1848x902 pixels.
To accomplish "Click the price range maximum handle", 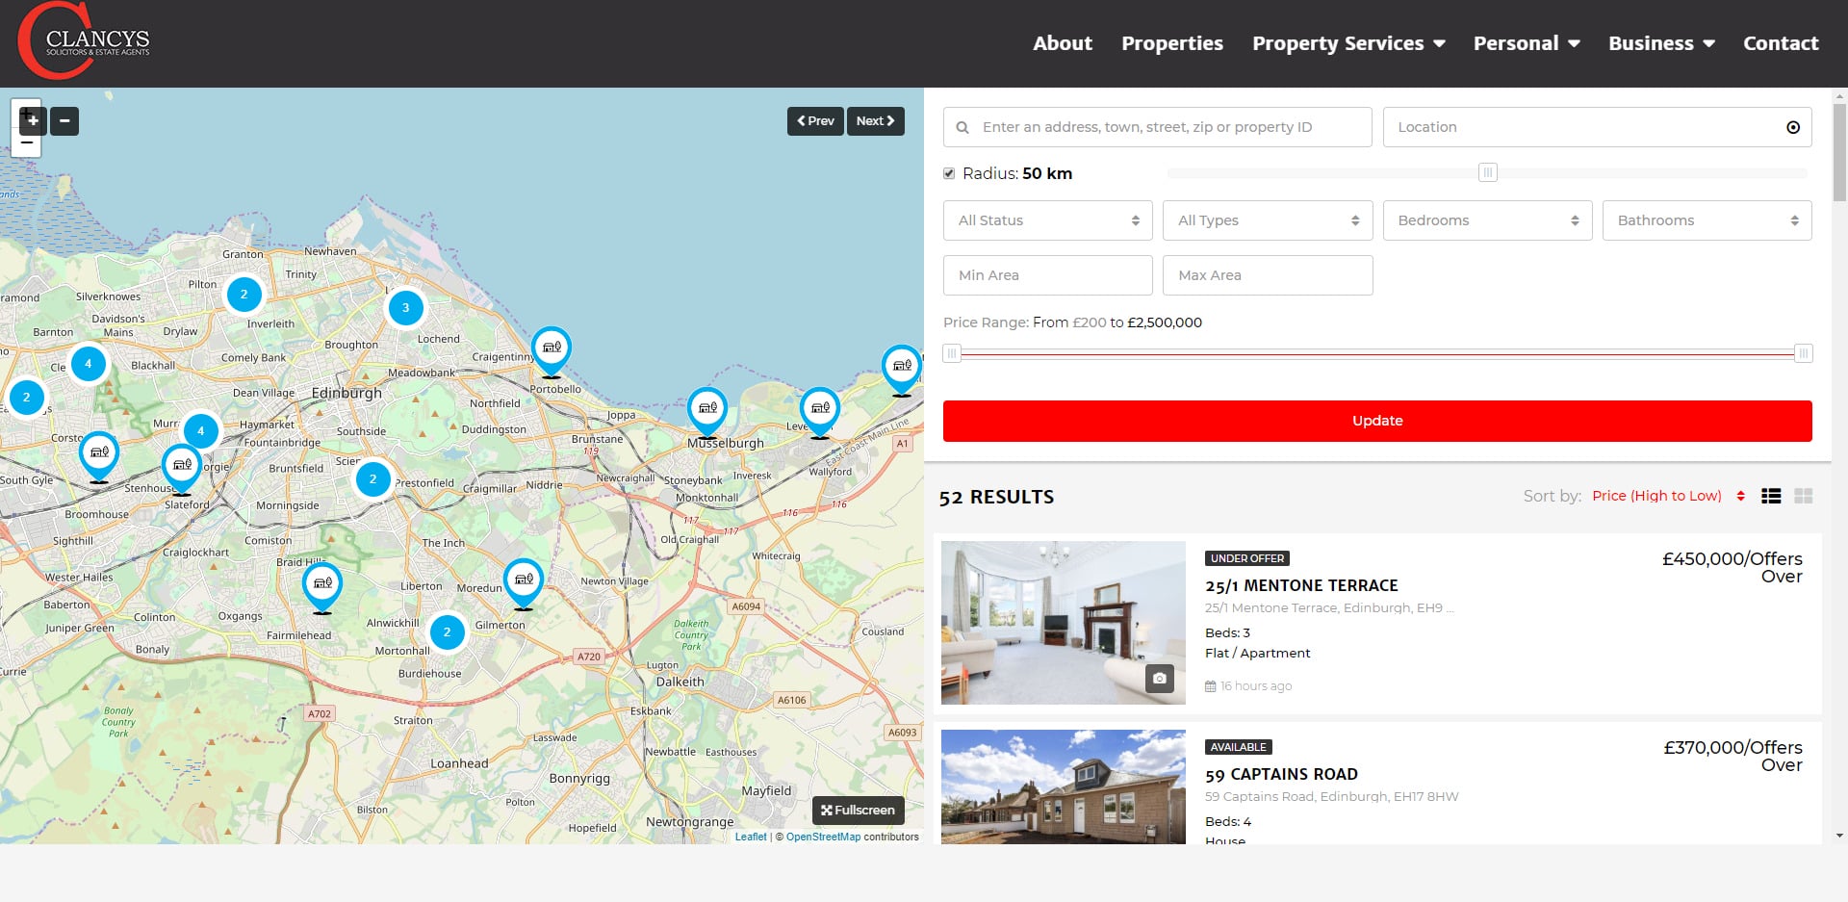I will pos(1804,353).
